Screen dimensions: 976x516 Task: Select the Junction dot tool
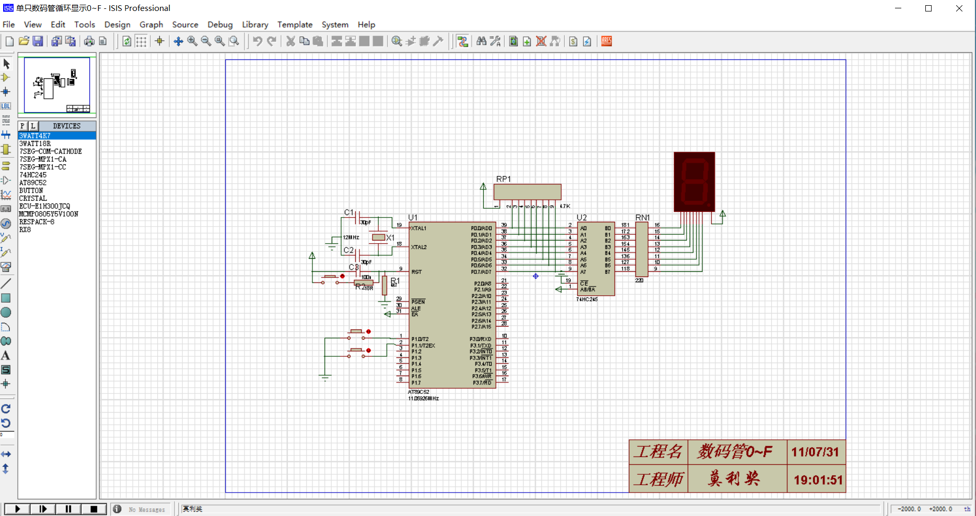6,92
